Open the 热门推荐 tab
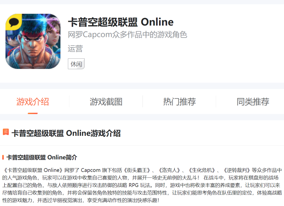Image resolution: width=284 pixels, height=206 pixels. point(179,102)
